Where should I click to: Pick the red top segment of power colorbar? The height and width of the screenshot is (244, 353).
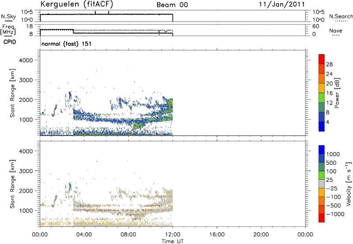click(322, 59)
